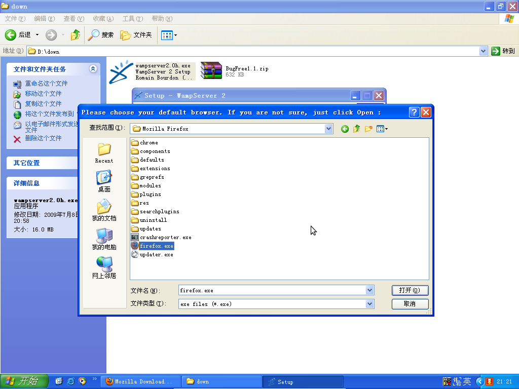
Task: Select the res folder
Action: click(x=140, y=203)
